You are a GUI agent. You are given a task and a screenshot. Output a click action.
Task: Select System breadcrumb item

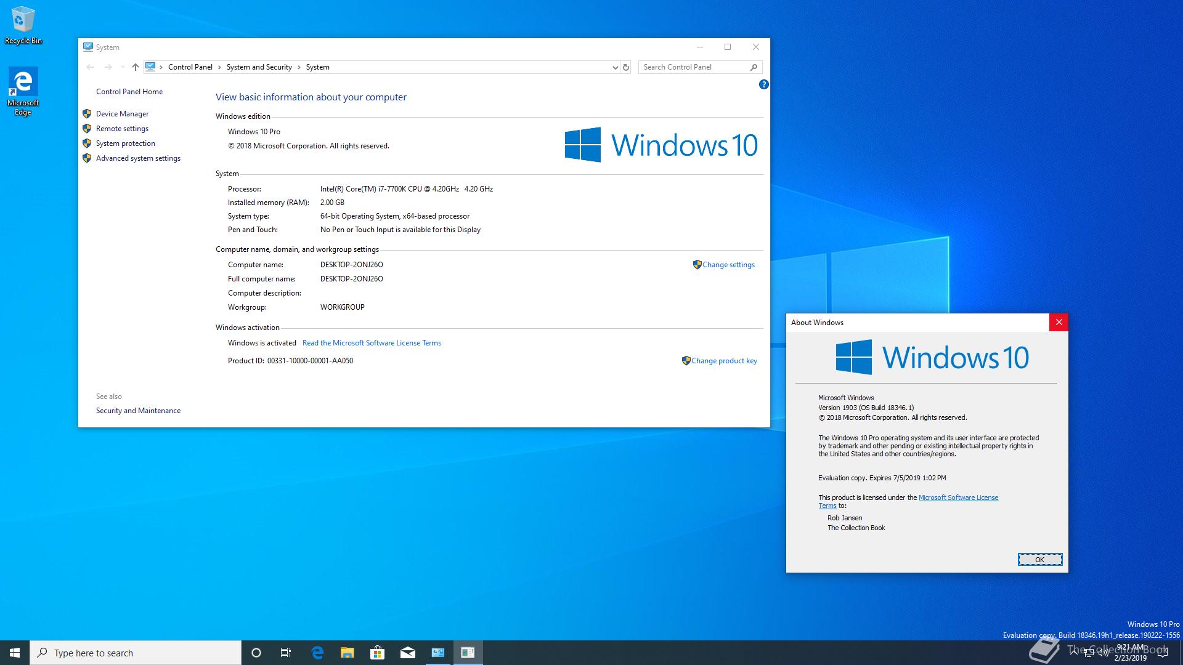point(317,67)
